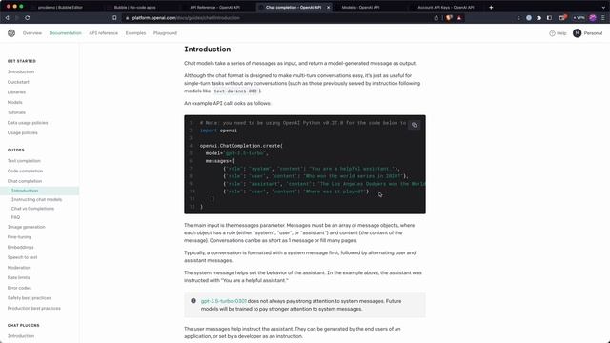Image resolution: width=610 pixels, height=343 pixels.
Task: Open Fine-tuning guide in the sidebar
Action: [19, 237]
